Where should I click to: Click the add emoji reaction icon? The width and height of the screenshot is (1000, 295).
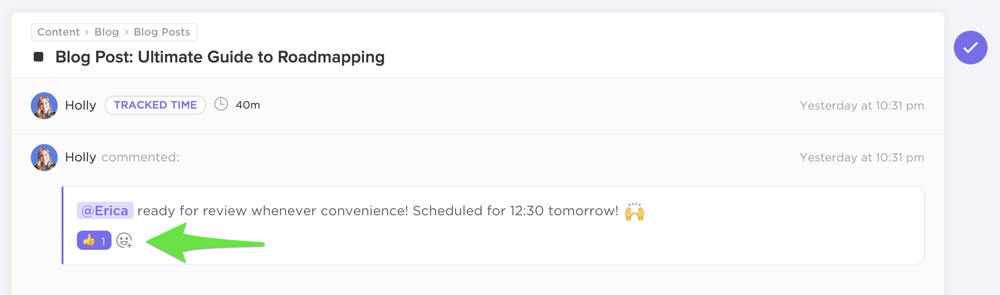(x=124, y=240)
